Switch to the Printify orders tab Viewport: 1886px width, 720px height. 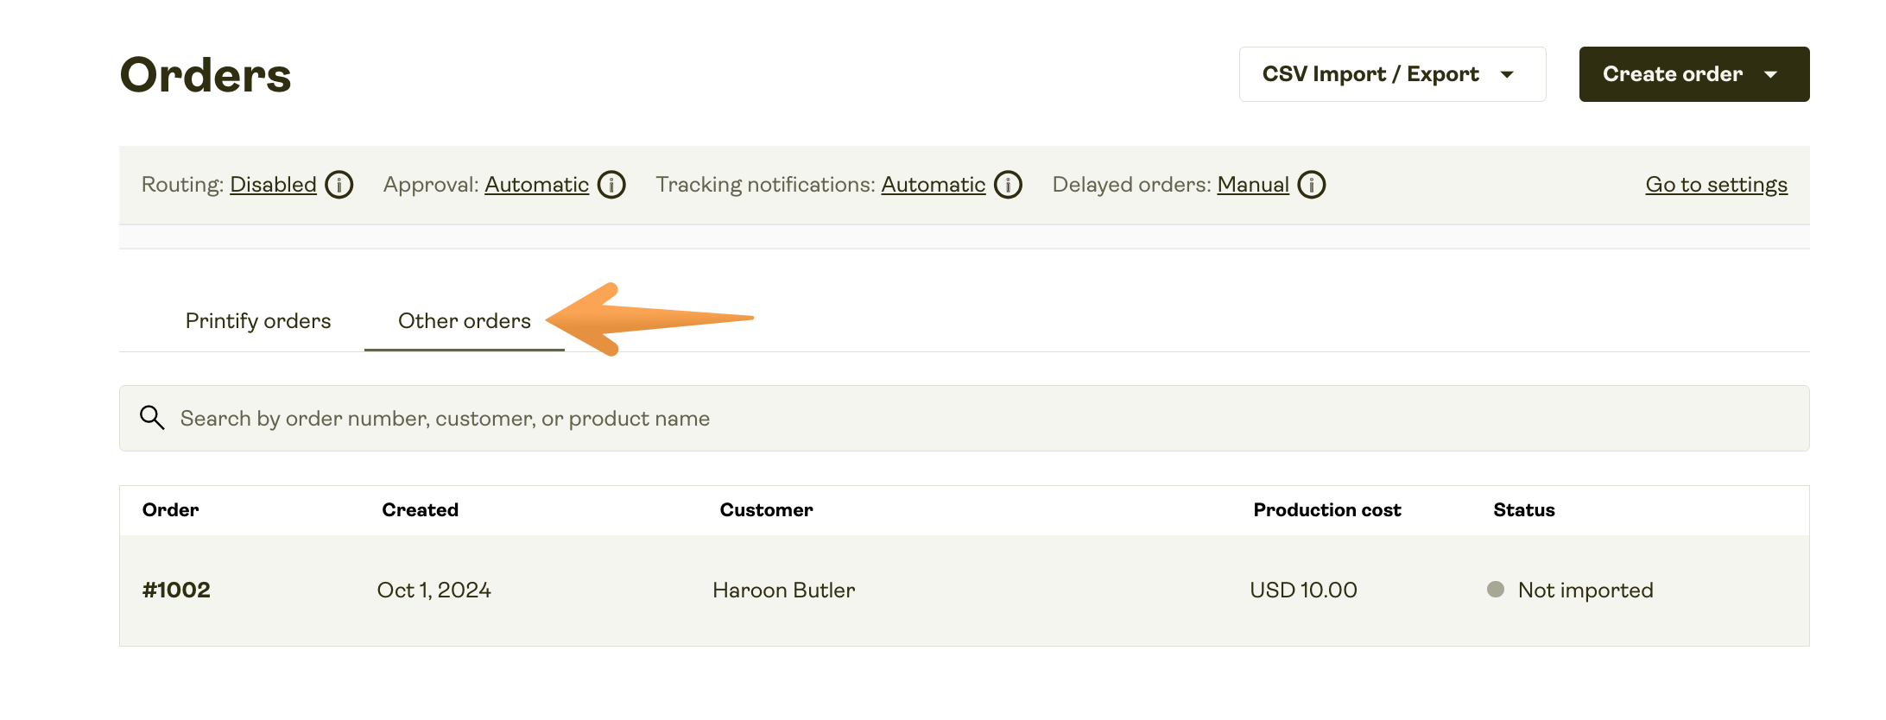258,321
